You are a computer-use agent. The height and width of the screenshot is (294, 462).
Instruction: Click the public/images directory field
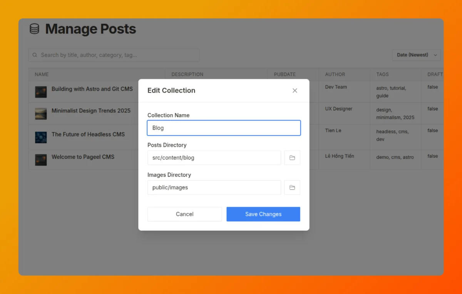tap(214, 188)
